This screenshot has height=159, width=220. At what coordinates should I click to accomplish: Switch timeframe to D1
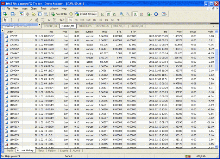click(x=107, y=20)
